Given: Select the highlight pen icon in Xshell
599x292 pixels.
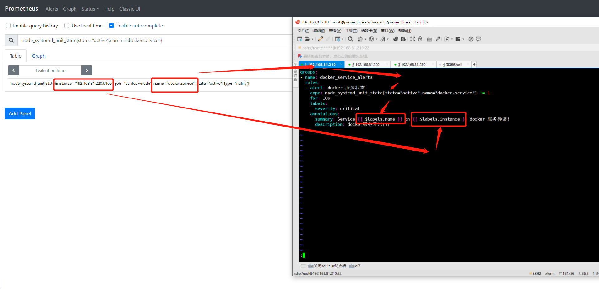Looking at the screenshot, I should point(437,39).
